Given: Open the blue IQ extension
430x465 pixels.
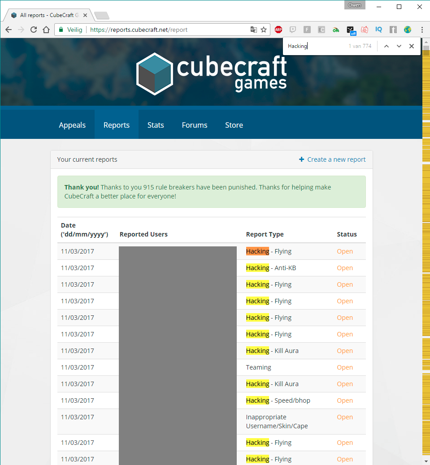Looking at the screenshot, I should (x=379, y=30).
